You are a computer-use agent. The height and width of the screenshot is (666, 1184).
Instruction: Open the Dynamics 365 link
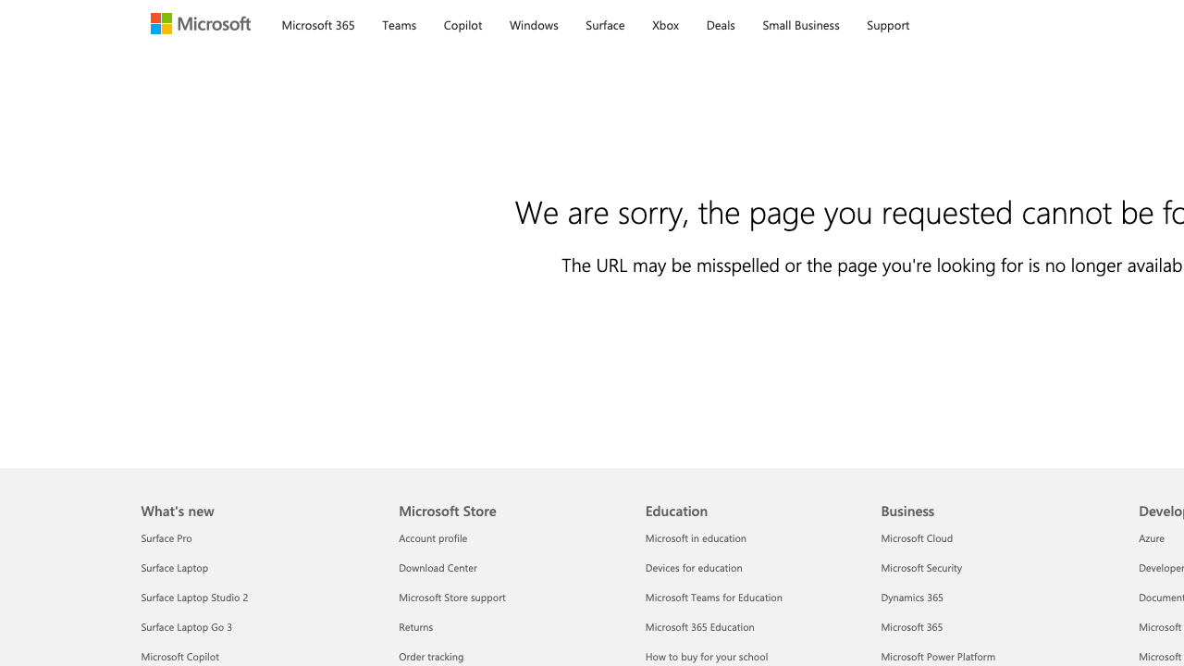coord(912,598)
